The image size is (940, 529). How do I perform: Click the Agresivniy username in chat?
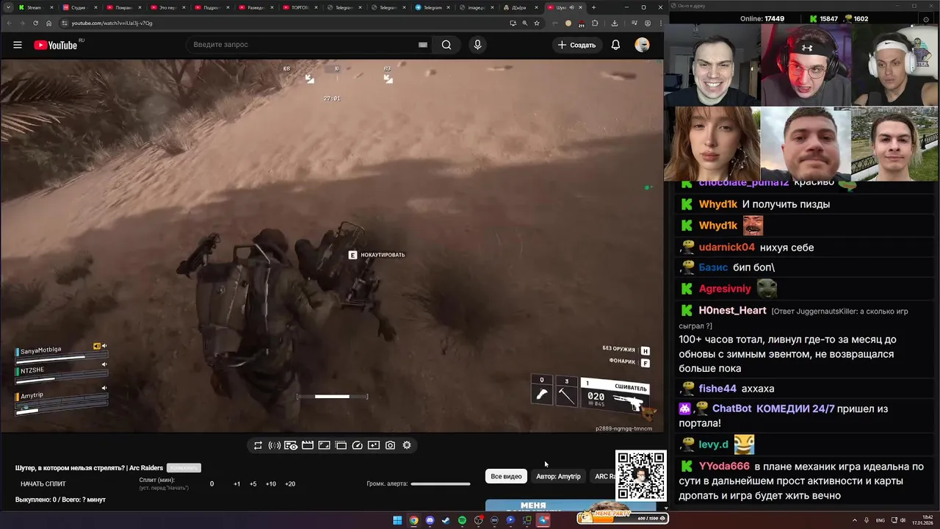[725, 289]
